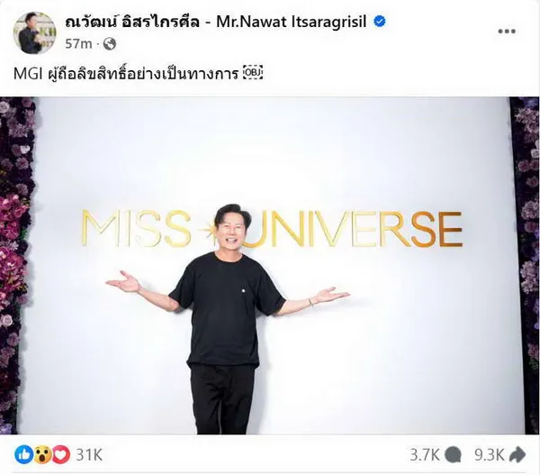This screenshot has height=475, width=540.
Task: Click the blue verified badge
Action: click(380, 22)
